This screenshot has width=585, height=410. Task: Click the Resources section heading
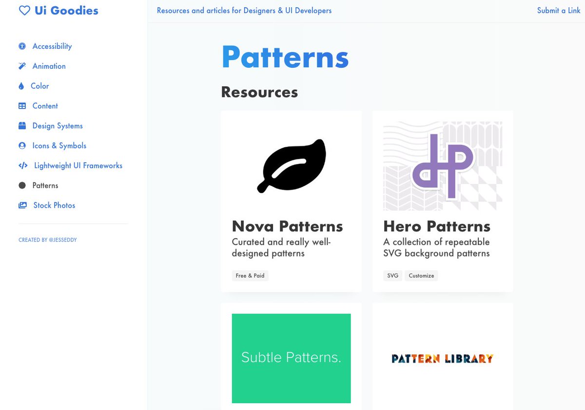pyautogui.click(x=259, y=92)
